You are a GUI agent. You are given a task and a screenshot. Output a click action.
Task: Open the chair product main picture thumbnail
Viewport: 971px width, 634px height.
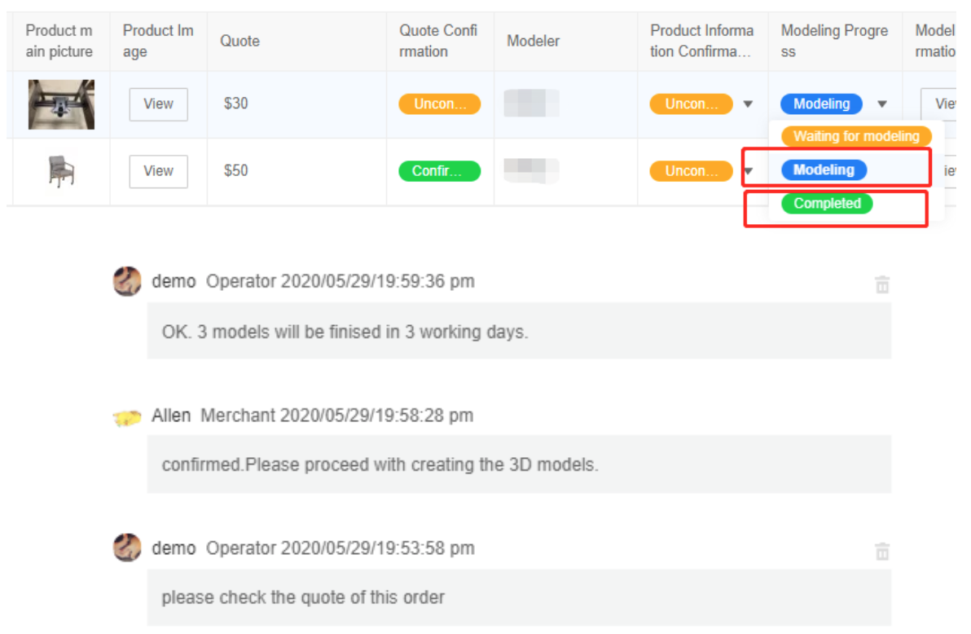pyautogui.click(x=61, y=171)
